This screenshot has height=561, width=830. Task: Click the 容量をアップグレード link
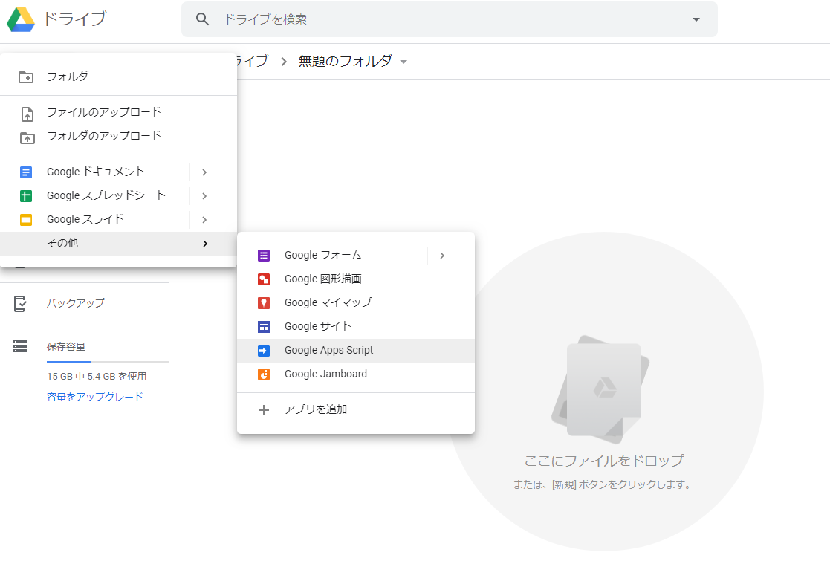[x=95, y=397]
